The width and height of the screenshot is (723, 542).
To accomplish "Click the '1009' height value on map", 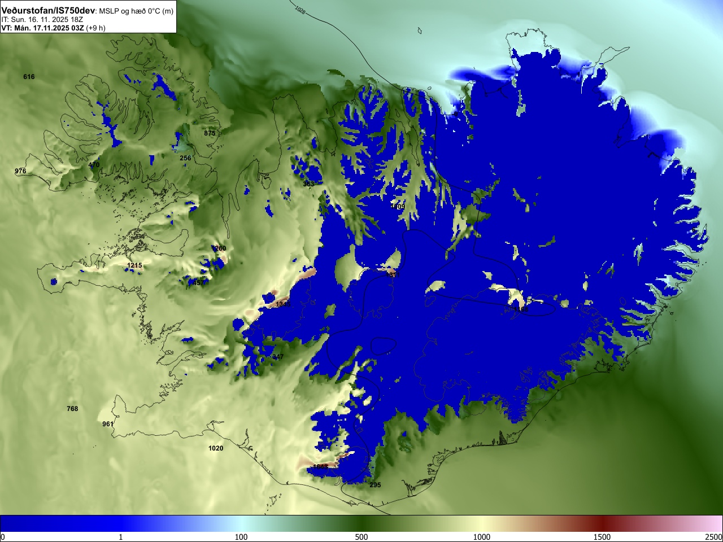I will 398,207.
